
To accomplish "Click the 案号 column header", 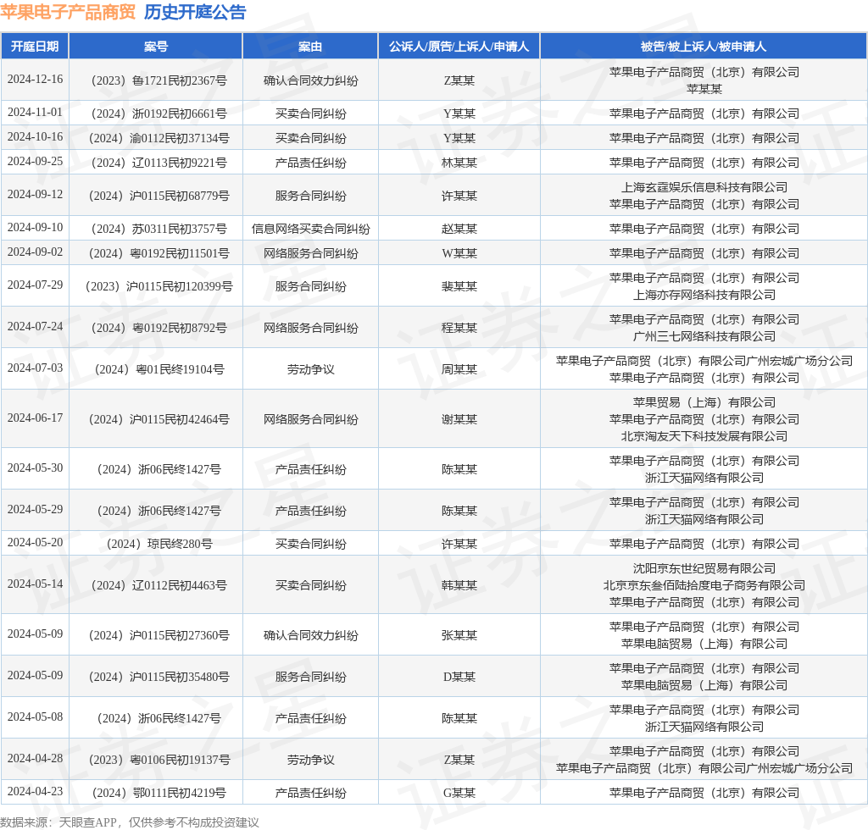I will tap(156, 47).
